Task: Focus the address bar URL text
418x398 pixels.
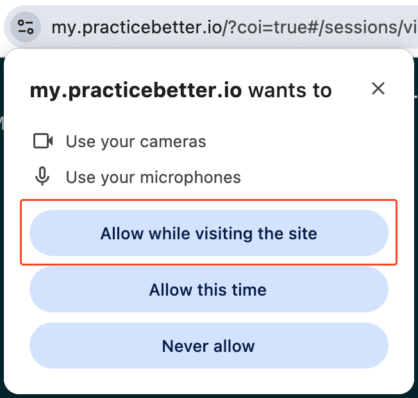Action: tap(235, 28)
